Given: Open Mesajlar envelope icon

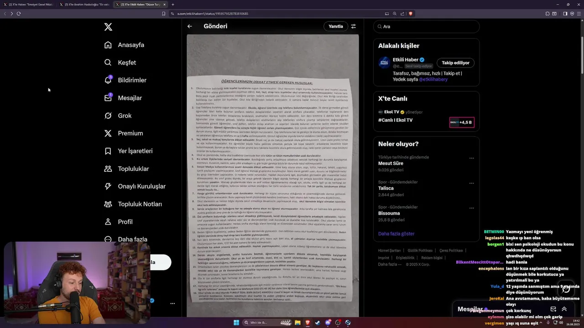Looking at the screenshot, I should (x=108, y=98).
